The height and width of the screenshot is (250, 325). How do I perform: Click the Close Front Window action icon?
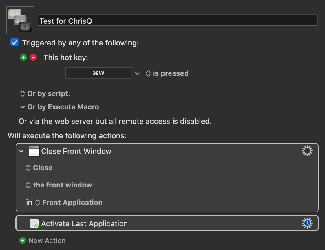[x=34, y=151]
